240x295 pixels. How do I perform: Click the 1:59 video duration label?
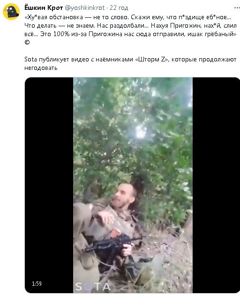pos(37,284)
